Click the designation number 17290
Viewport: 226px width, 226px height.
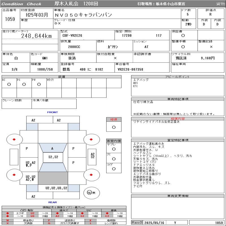127,36
